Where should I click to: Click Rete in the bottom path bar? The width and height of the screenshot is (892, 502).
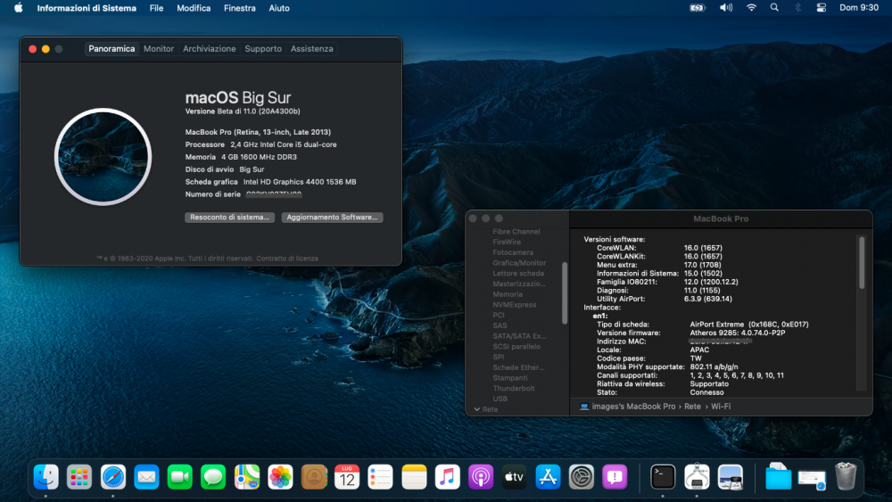click(x=692, y=407)
